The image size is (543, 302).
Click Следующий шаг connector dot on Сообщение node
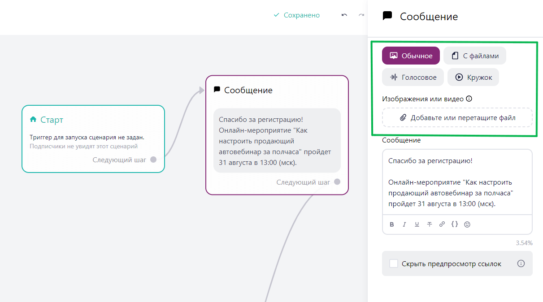pyautogui.click(x=337, y=182)
